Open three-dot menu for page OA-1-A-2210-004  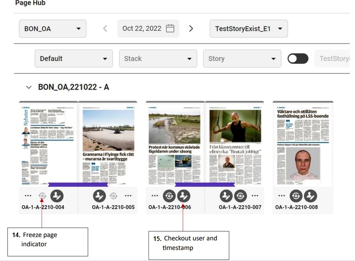point(28,196)
